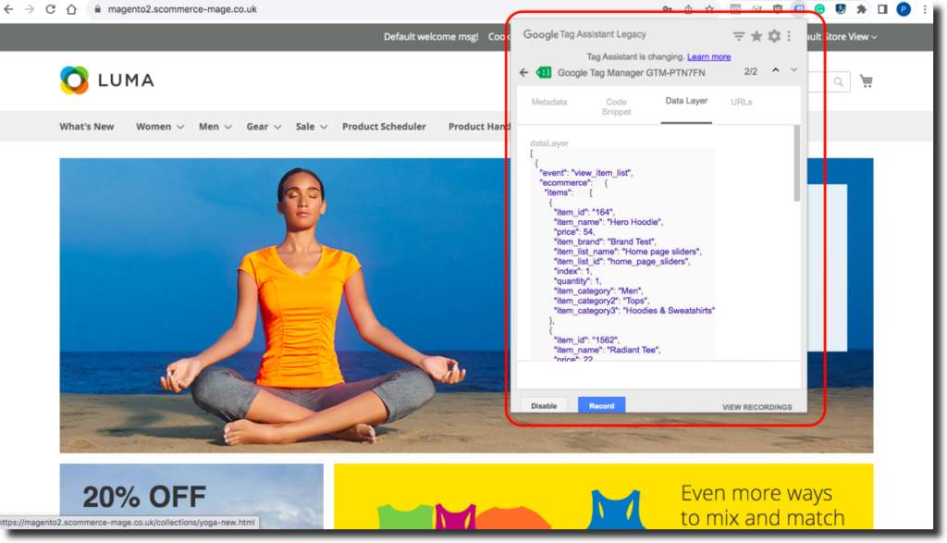Follow the Learn more link
Screen dimensions: 947x543
pyautogui.click(x=708, y=56)
